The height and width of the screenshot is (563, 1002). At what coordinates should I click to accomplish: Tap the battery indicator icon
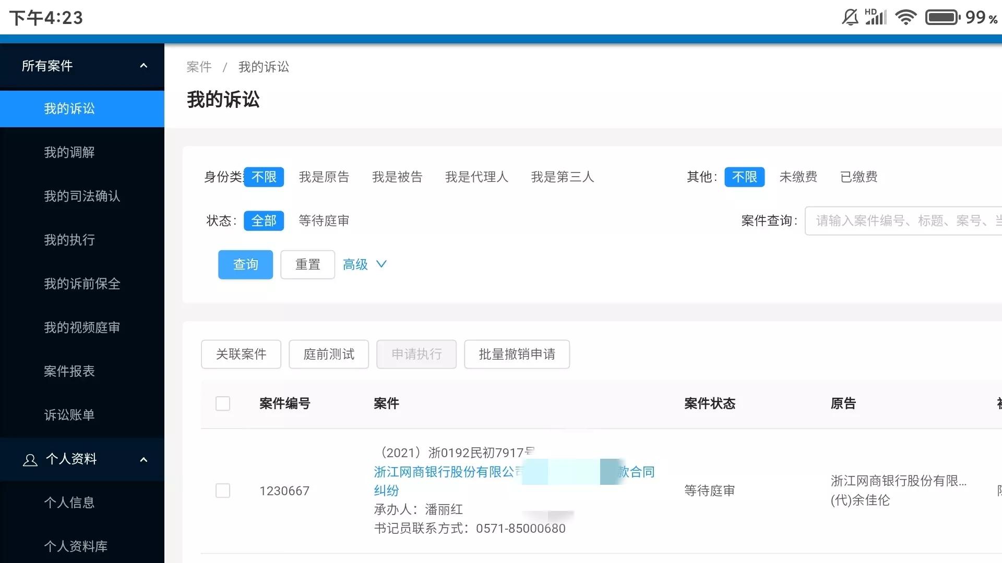click(x=943, y=17)
